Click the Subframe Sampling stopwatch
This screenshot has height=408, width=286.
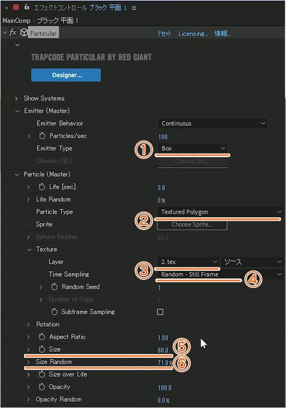click(x=54, y=312)
